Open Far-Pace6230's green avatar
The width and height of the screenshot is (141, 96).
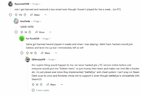pos(22,38)
